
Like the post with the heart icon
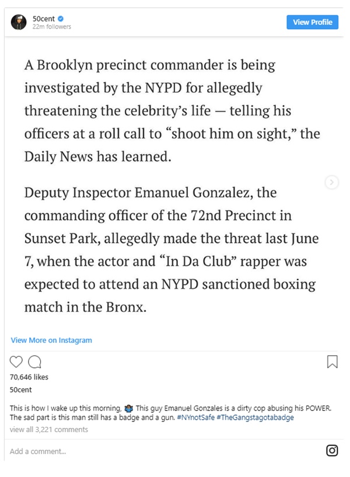pos(17,362)
